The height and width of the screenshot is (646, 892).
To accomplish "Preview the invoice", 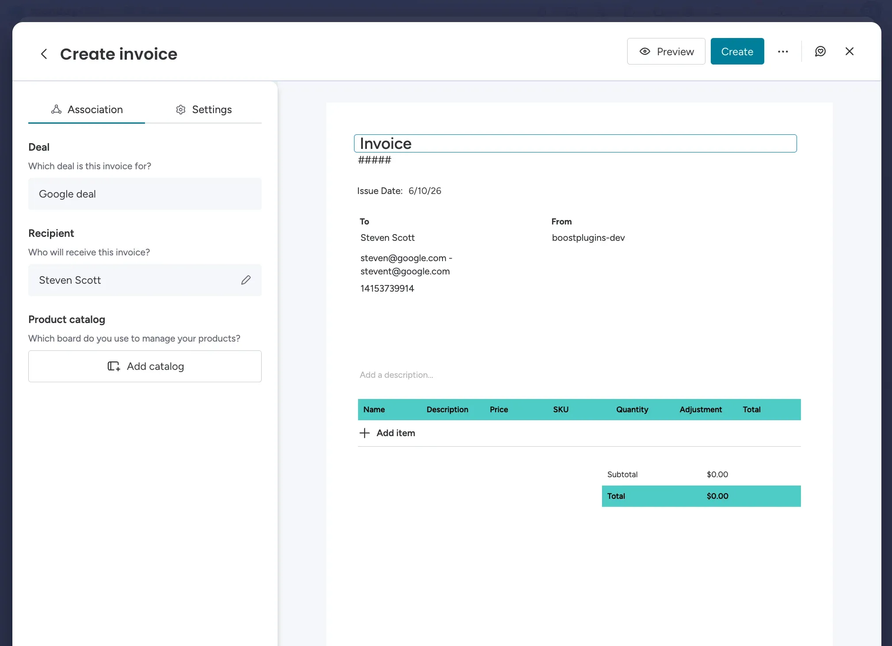I will point(666,51).
